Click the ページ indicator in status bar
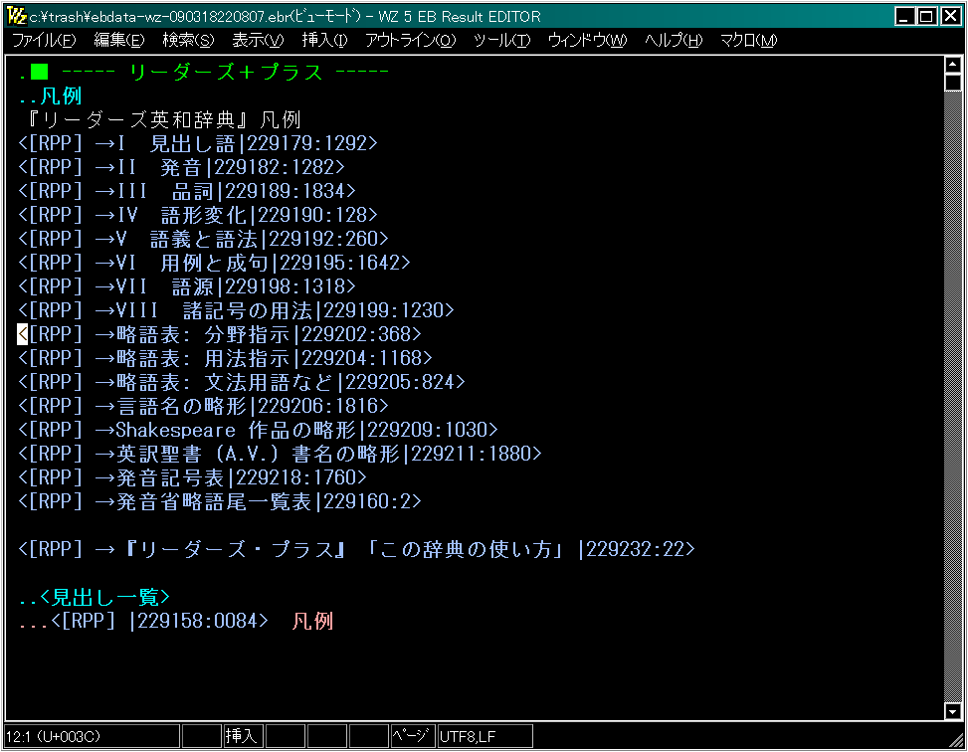The width and height of the screenshot is (968, 752). pos(411,736)
